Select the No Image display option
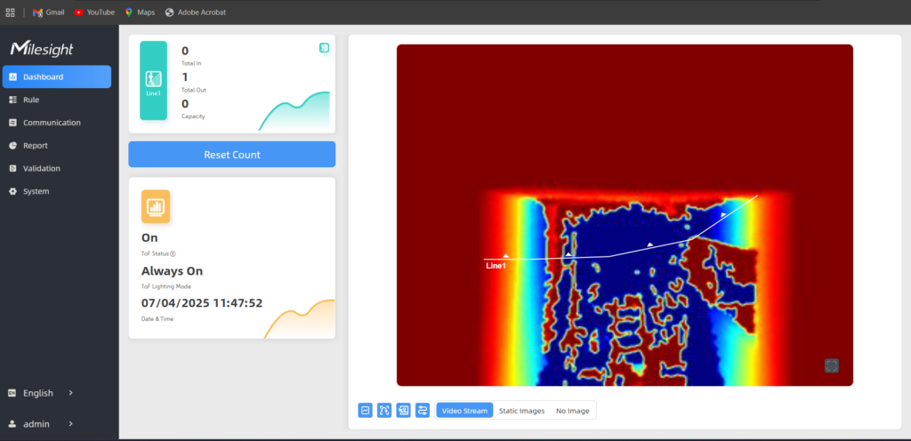This screenshot has height=441, width=911. (x=573, y=411)
